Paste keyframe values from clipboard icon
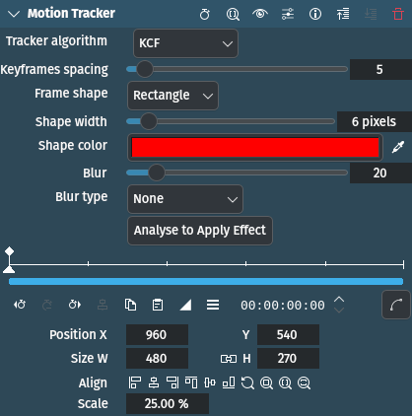The image size is (412, 416). click(x=158, y=305)
